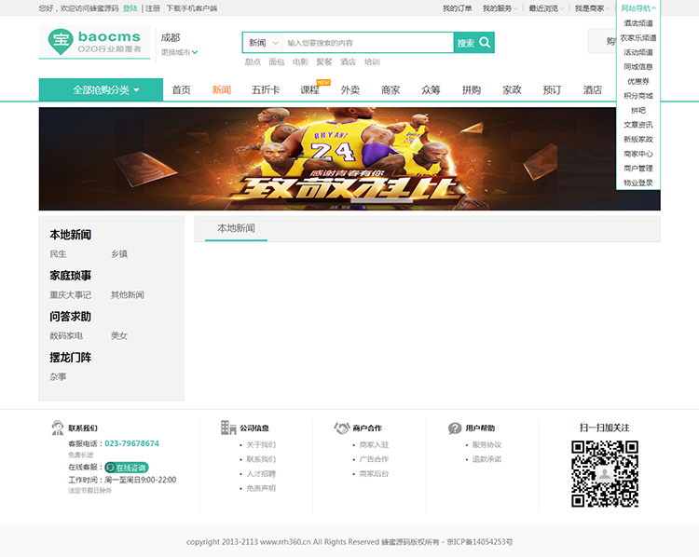Open 我是商家 dropdown in top bar
699x557 pixels.
pos(592,8)
